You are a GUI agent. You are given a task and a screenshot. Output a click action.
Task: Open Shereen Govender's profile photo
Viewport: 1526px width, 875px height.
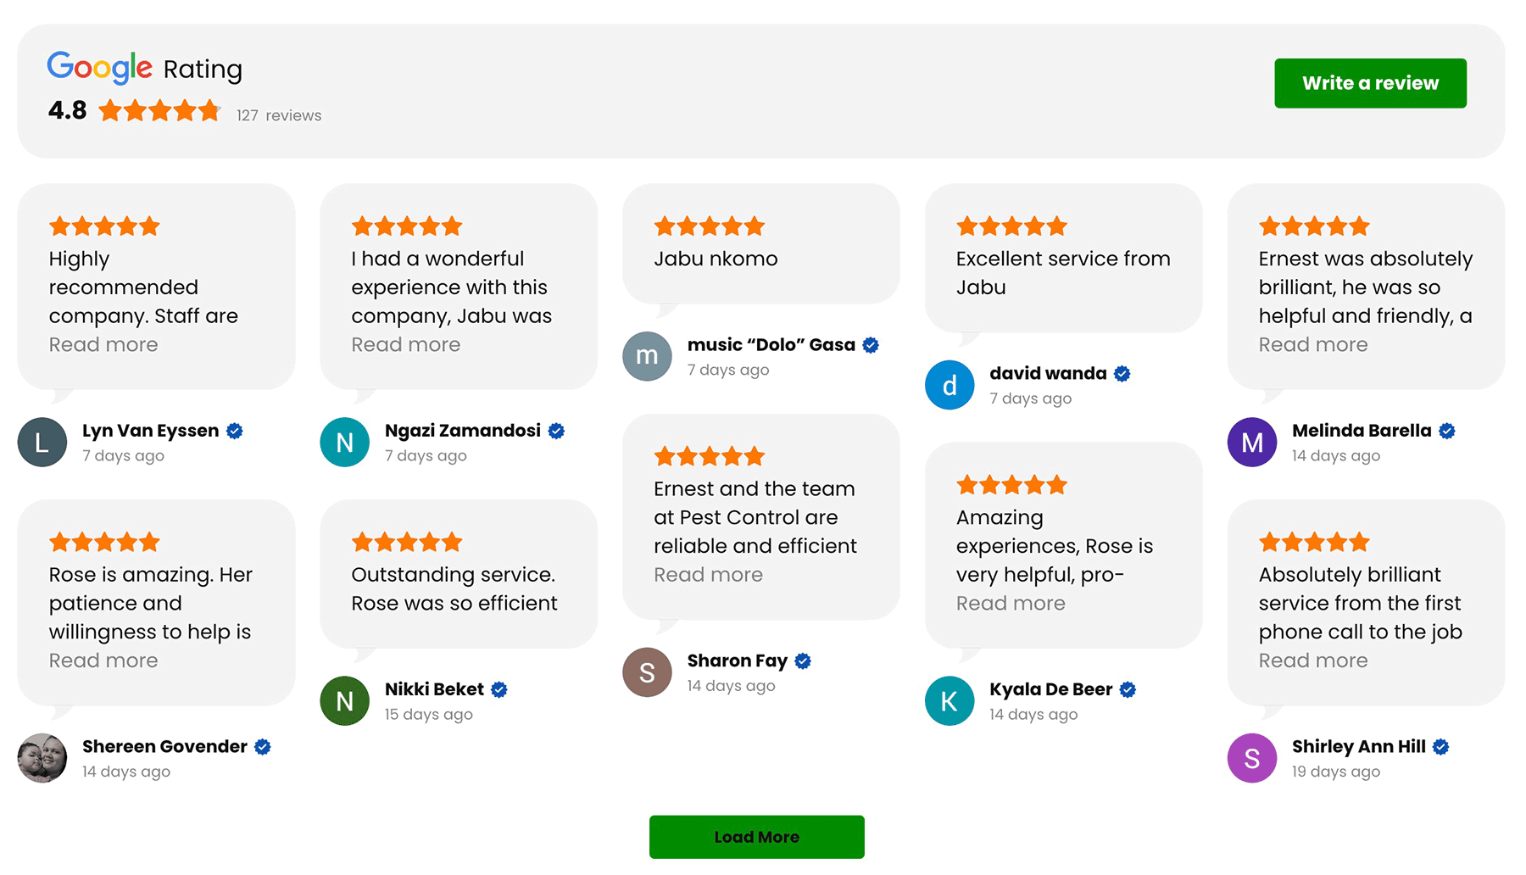(x=42, y=758)
